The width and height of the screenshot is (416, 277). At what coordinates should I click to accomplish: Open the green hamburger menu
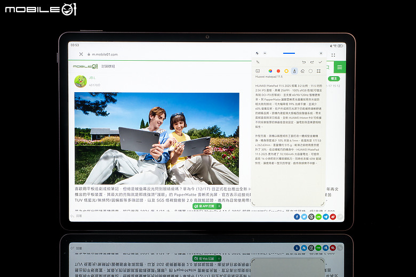340,67
